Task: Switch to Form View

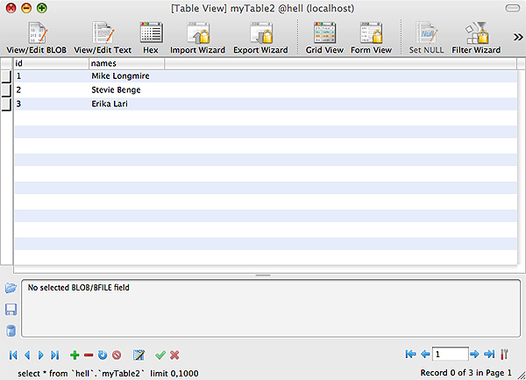Action: point(371,38)
